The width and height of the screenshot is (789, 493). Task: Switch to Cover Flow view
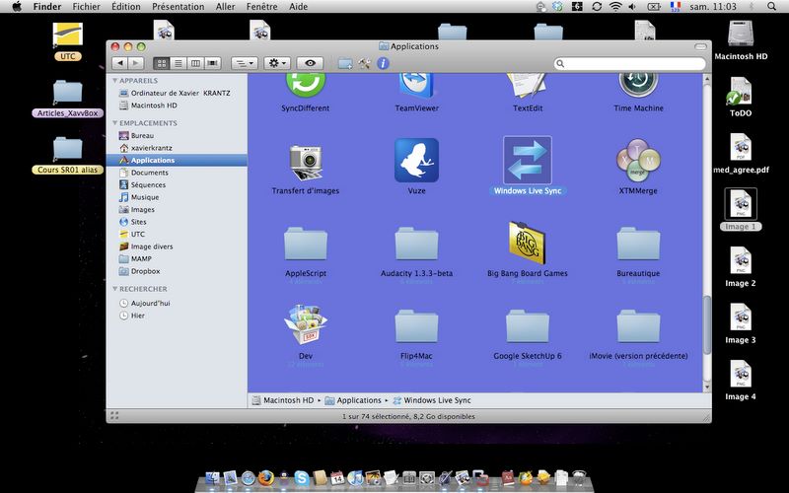click(213, 63)
